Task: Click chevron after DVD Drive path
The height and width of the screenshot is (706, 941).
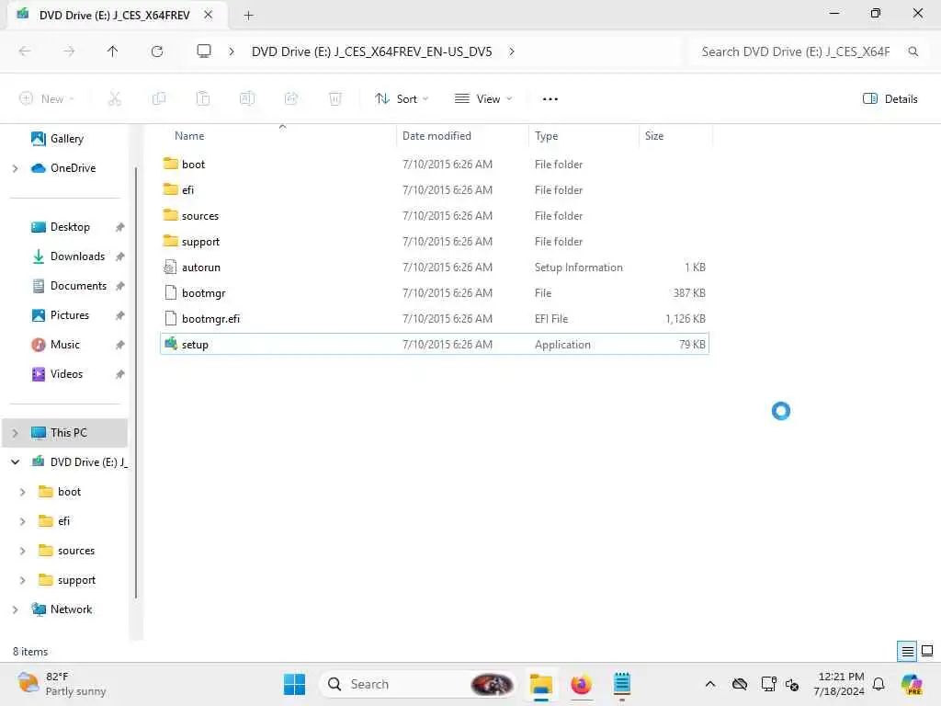Action: [x=511, y=51]
